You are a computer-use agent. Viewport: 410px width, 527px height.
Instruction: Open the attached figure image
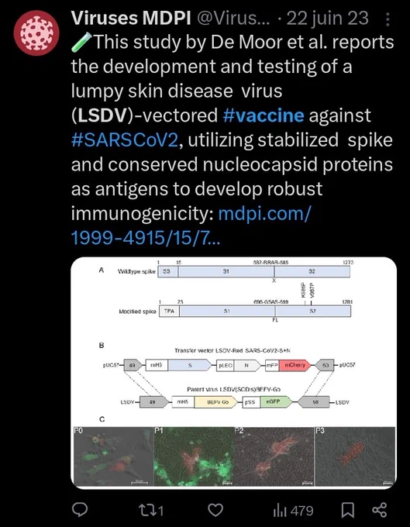233,373
